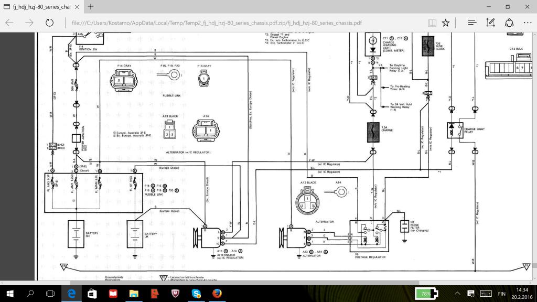Open Reading view book icon
The height and width of the screenshot is (302, 537).
coord(432,23)
